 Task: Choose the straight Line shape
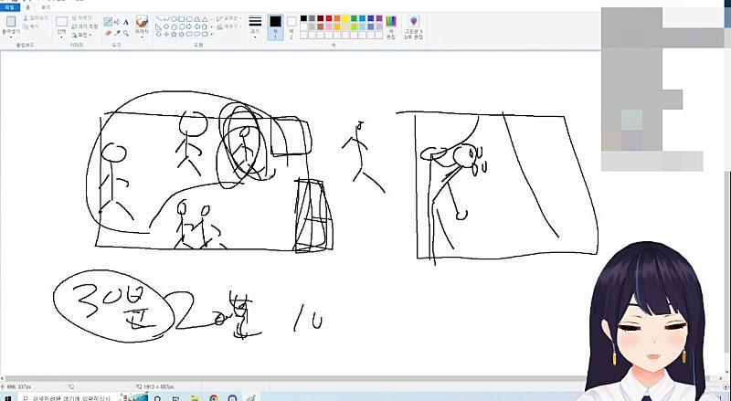coord(158,19)
